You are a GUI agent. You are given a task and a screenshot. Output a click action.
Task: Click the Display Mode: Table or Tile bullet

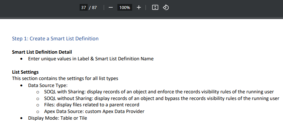tap(58, 118)
